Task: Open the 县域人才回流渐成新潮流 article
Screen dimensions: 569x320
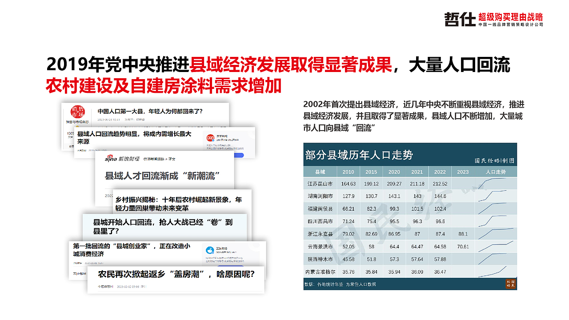Action: [164, 176]
